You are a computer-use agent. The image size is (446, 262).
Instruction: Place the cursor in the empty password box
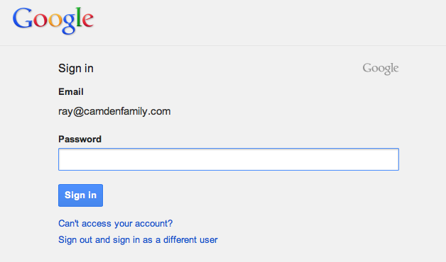tap(229, 159)
